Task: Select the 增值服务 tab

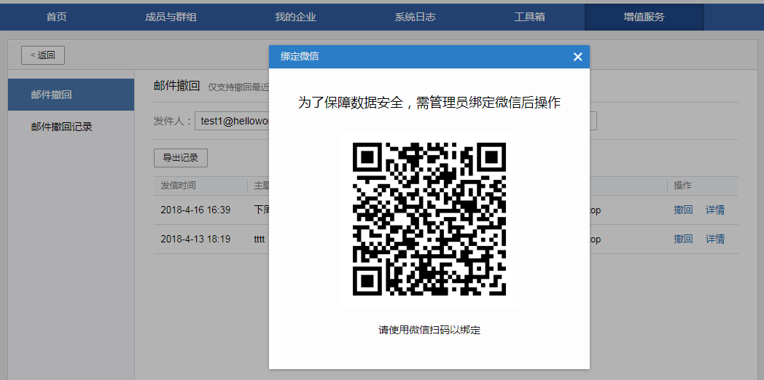Action: (644, 17)
